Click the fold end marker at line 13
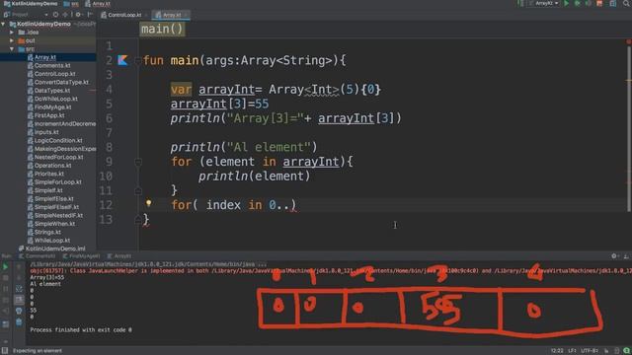This screenshot has width=632, height=355. (x=138, y=219)
